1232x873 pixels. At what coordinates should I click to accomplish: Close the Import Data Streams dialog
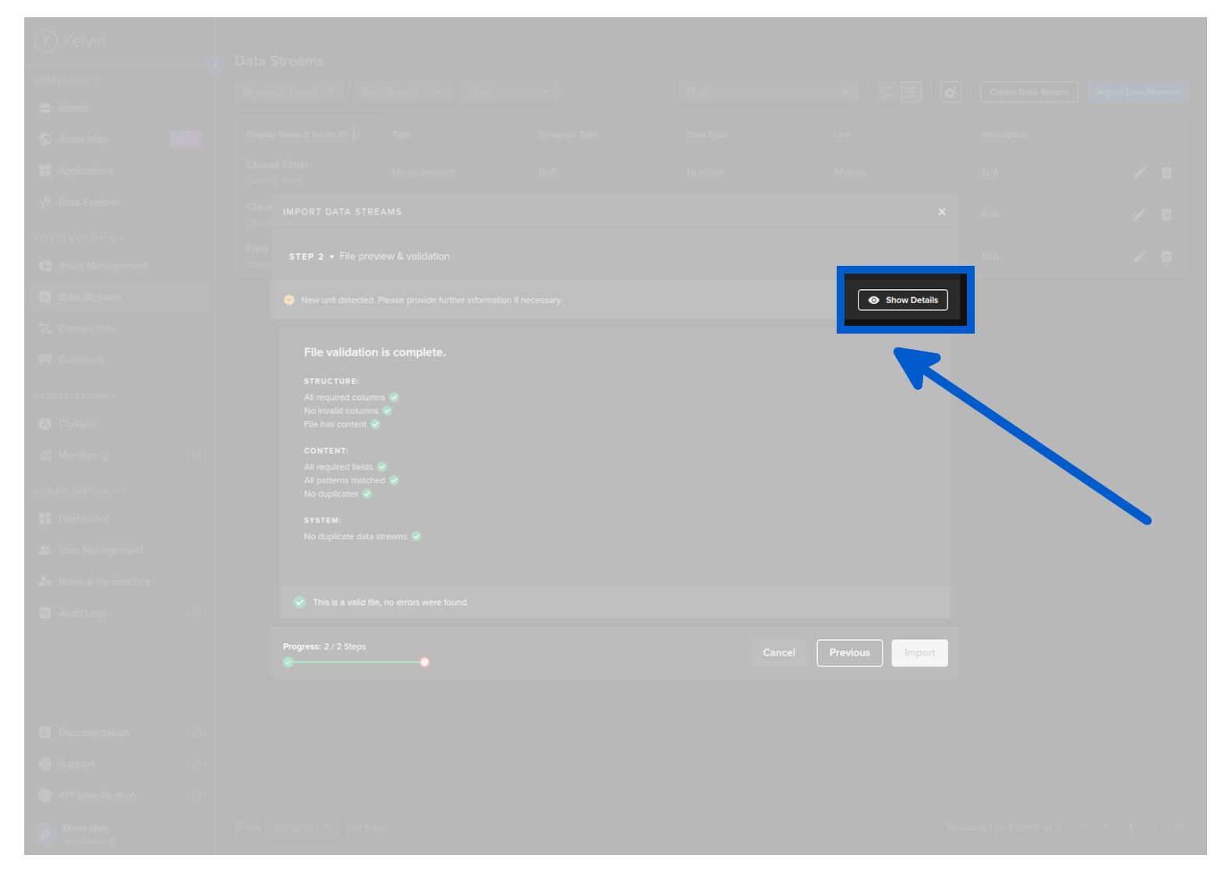[941, 212]
